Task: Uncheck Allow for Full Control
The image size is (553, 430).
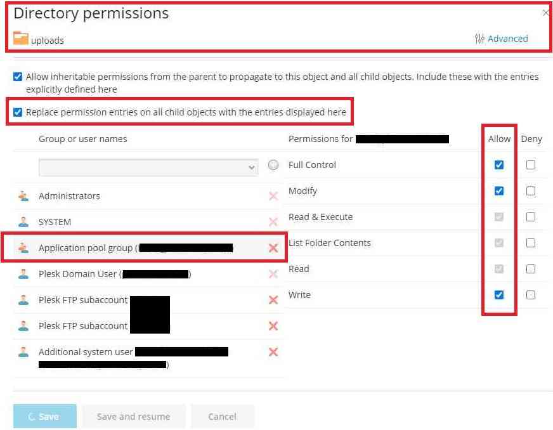Action: 499,165
